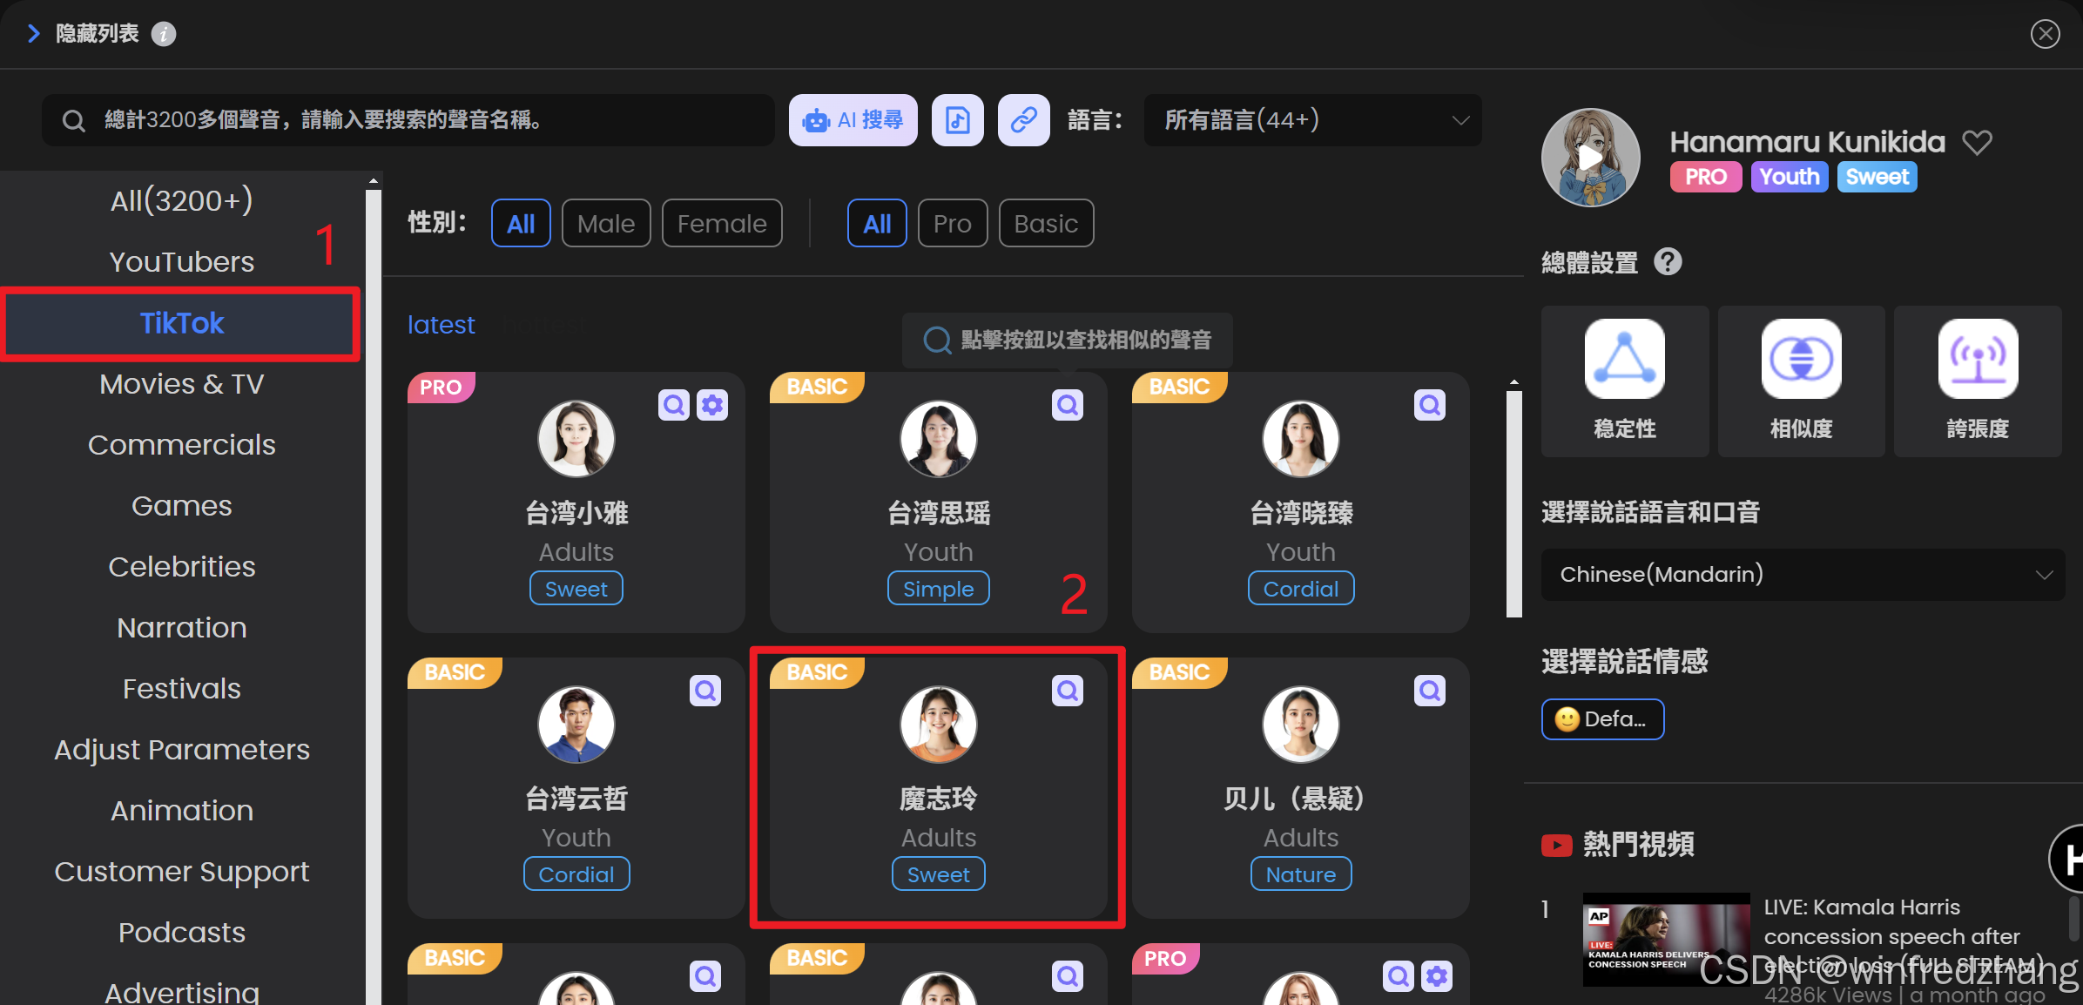The height and width of the screenshot is (1005, 2083).
Task: Select the 誇張度 setting icon
Action: pyautogui.click(x=1978, y=359)
